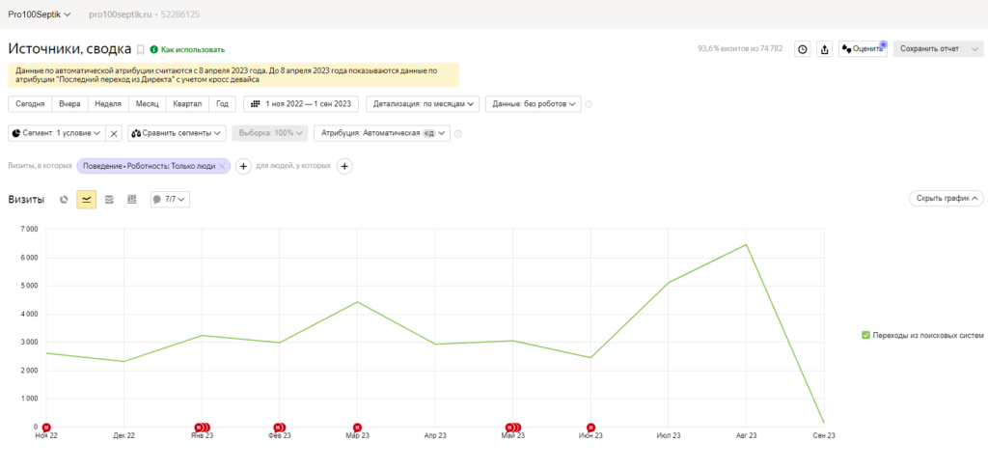Click the green line peak at Авг 23
Image resolution: width=988 pixels, height=470 pixels.
tap(746, 244)
